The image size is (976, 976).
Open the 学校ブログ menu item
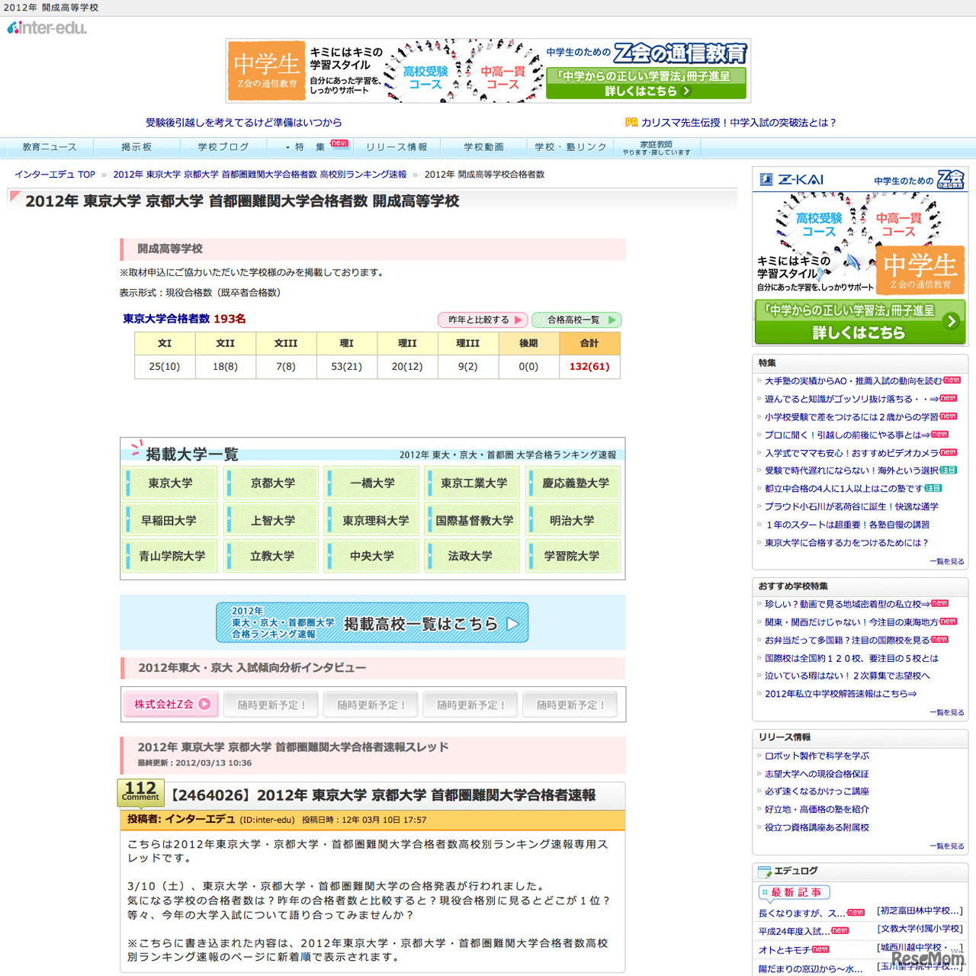tap(223, 147)
